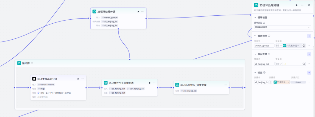Click curr_fenjing_list input on 35.2 node

pyautogui.click(x=136, y=89)
